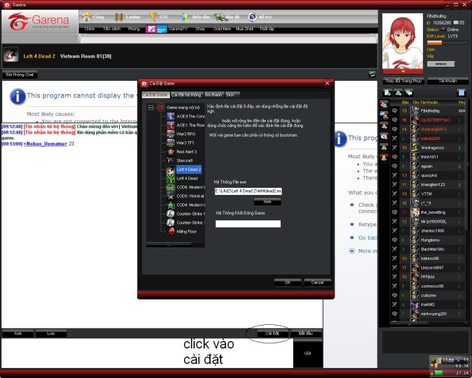Click the Gửi send button
The height and width of the screenshot is (378, 472).
(307, 353)
